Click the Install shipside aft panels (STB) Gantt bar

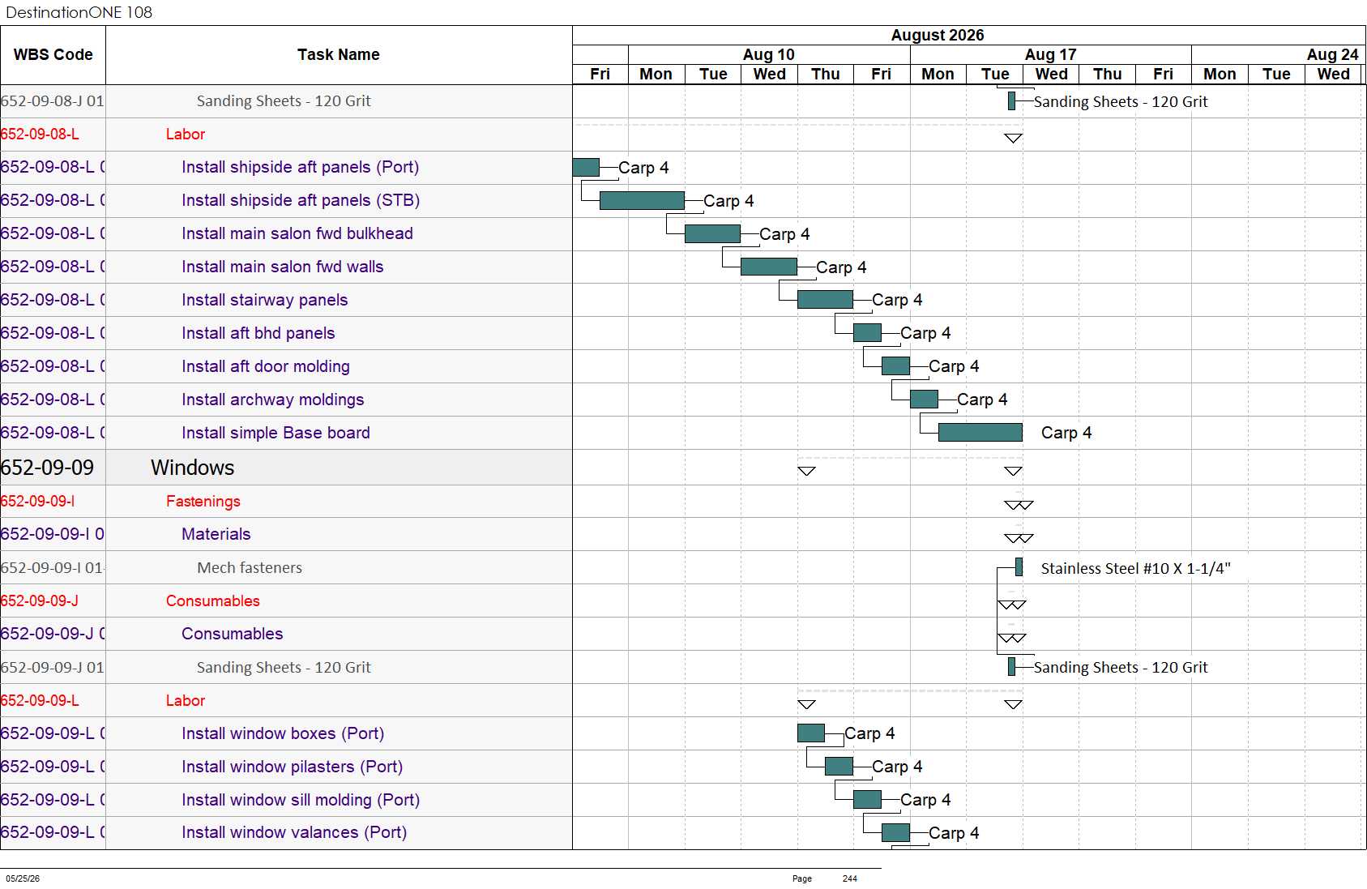642,200
